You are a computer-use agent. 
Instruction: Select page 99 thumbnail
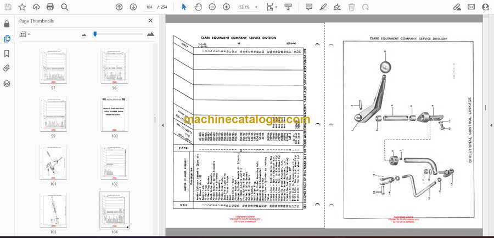[x=53, y=114]
